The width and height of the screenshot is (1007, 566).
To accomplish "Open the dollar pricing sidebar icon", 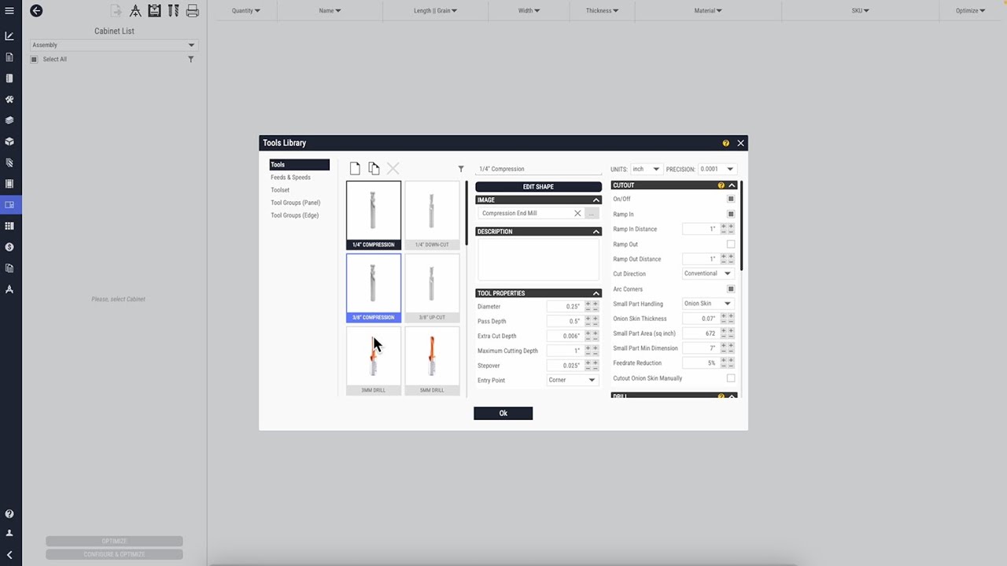I will [x=9, y=247].
